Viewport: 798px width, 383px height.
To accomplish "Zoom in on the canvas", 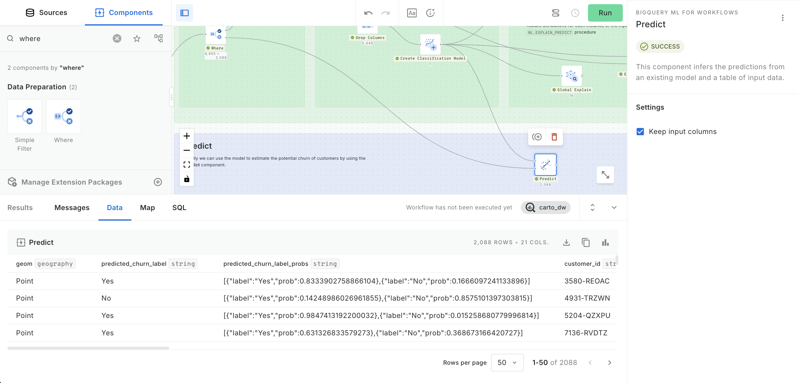I will [x=187, y=136].
